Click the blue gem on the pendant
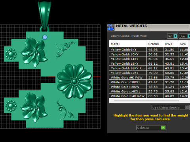190x142 pixels. pos(45,37)
